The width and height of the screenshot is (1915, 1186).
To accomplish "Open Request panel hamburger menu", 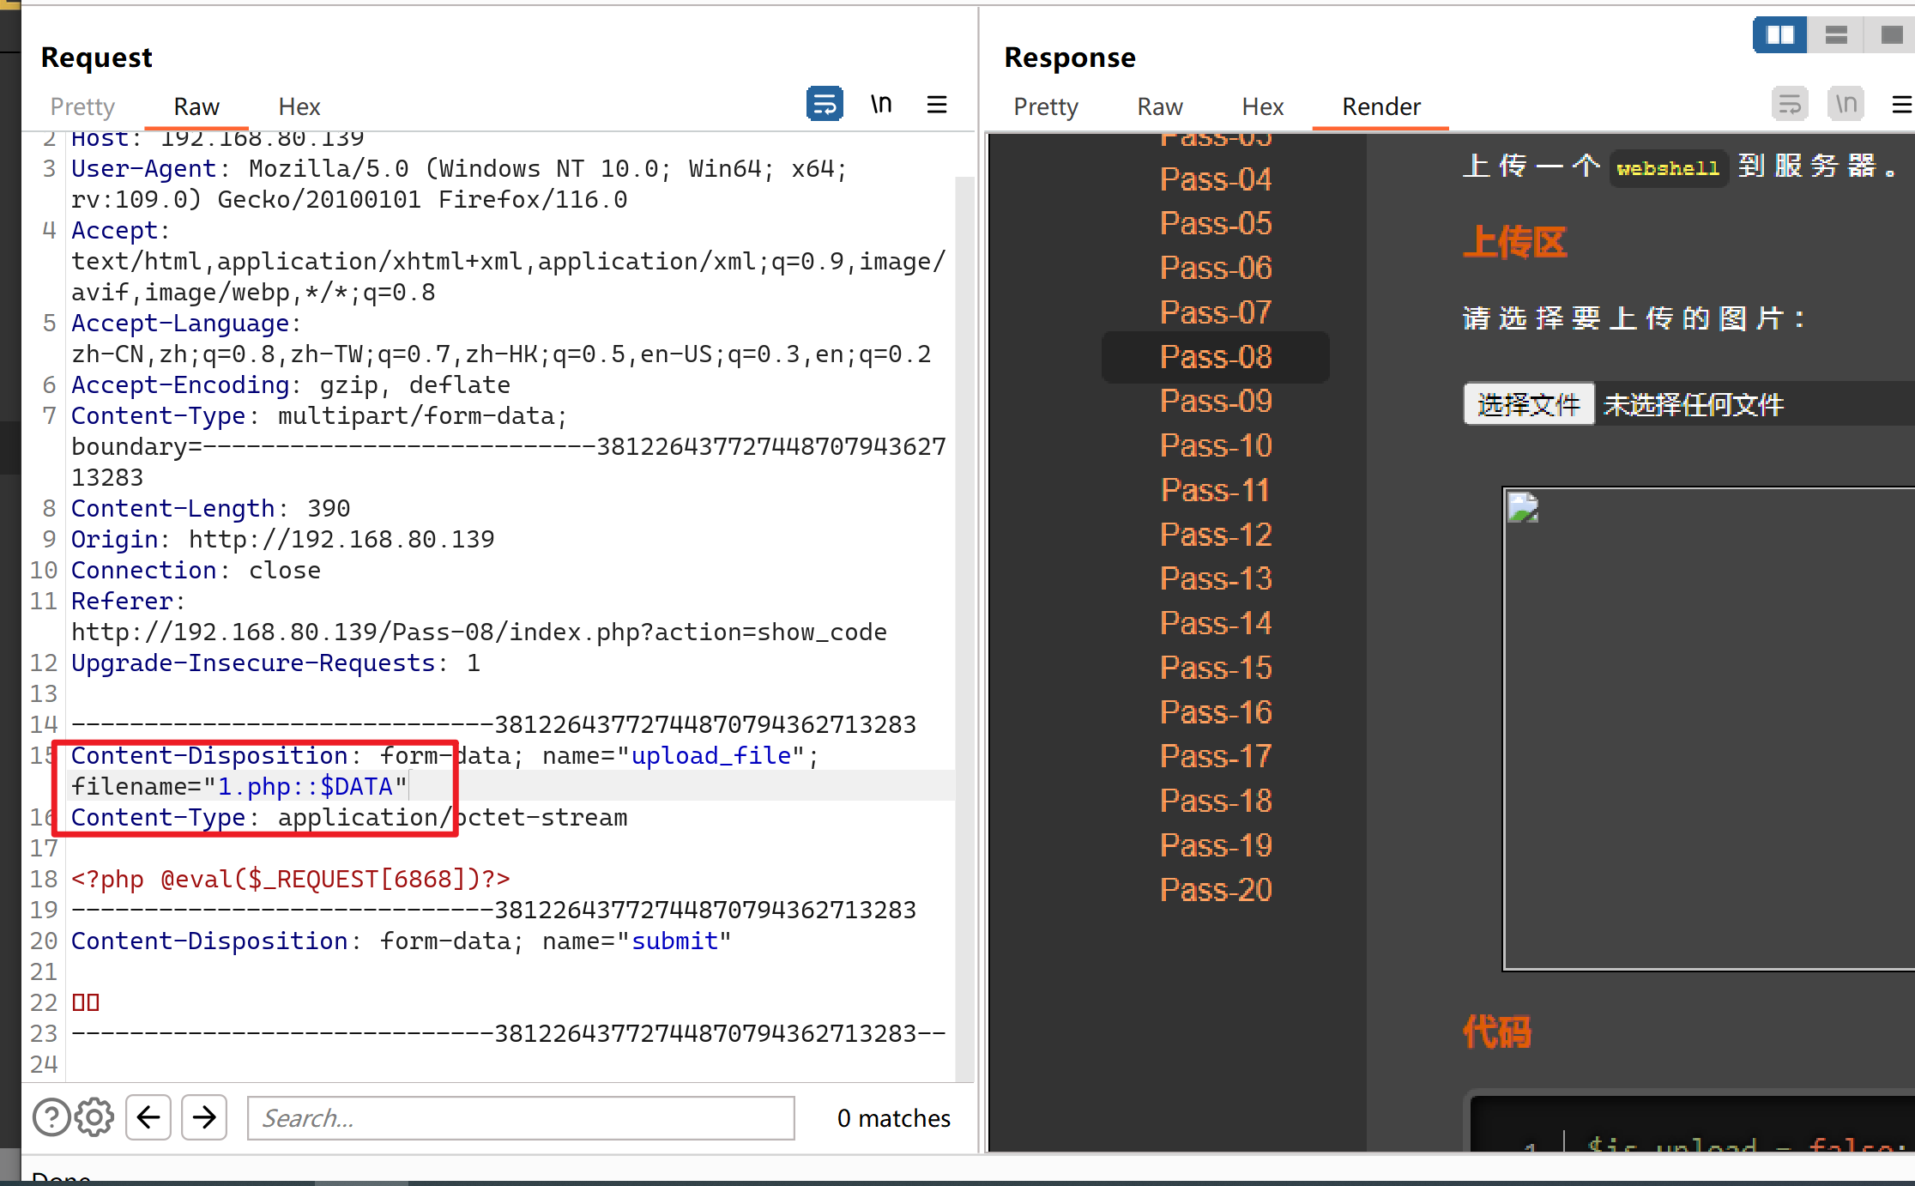I will pyautogui.click(x=937, y=105).
